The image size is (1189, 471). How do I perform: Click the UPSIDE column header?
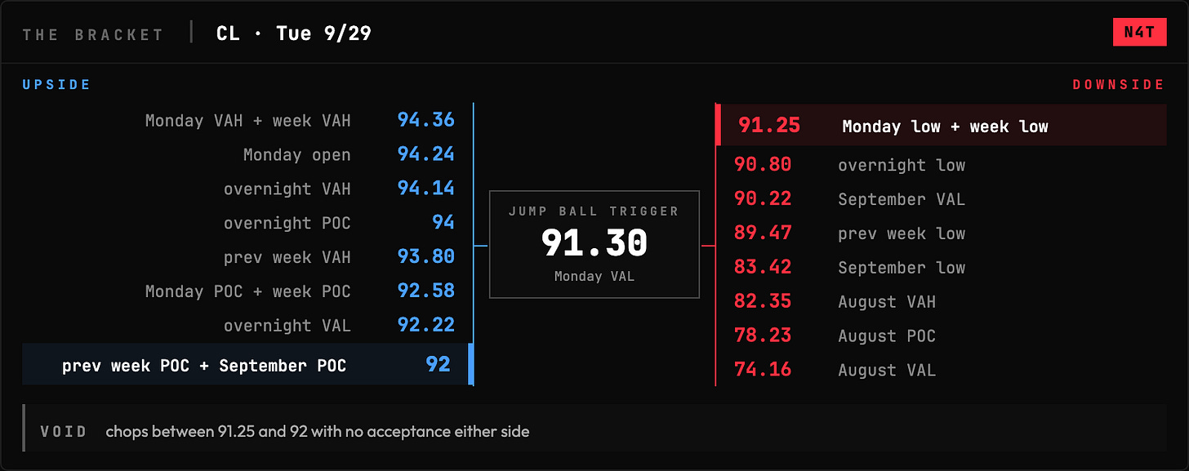(56, 85)
